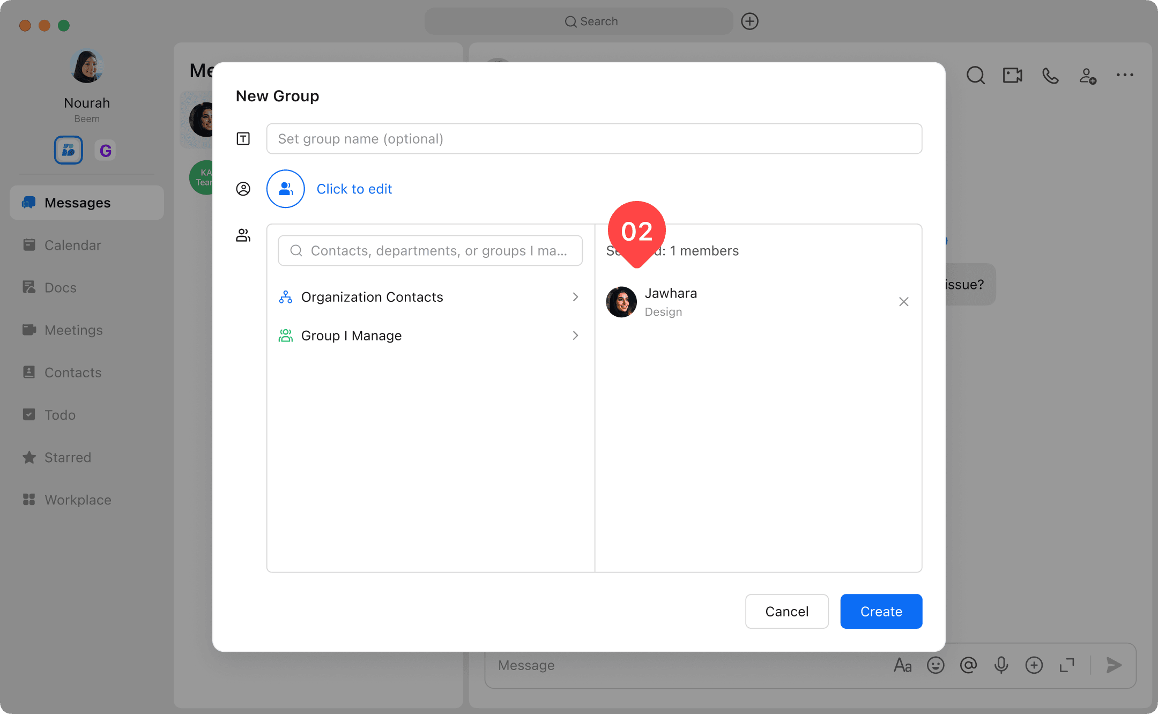Start a video call from chat header
This screenshot has width=1158, height=714.
[1012, 76]
